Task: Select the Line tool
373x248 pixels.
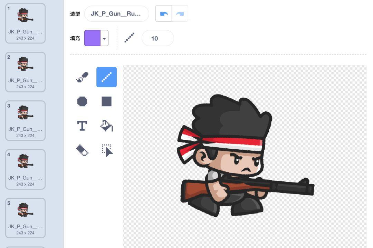Action: [x=107, y=77]
